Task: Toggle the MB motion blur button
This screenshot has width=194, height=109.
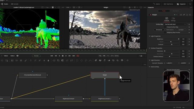Action: click(x=104, y=56)
